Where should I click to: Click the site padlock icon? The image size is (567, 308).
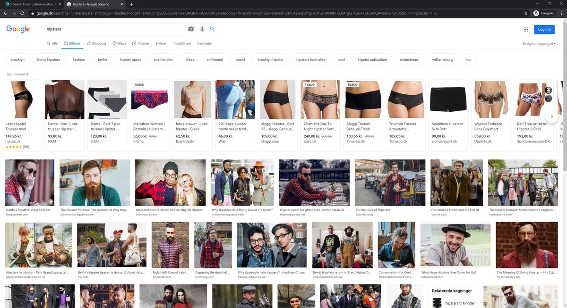[32, 13]
